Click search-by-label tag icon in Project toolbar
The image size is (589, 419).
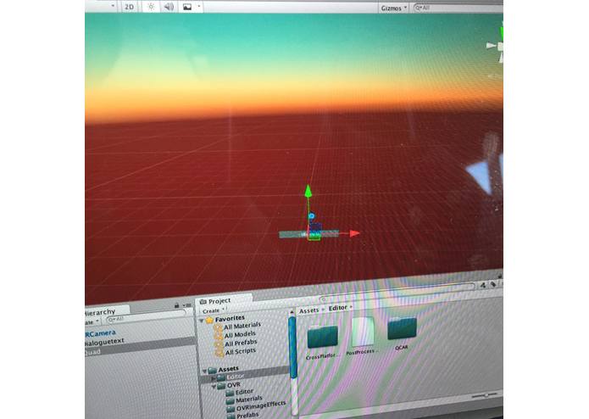point(493,284)
